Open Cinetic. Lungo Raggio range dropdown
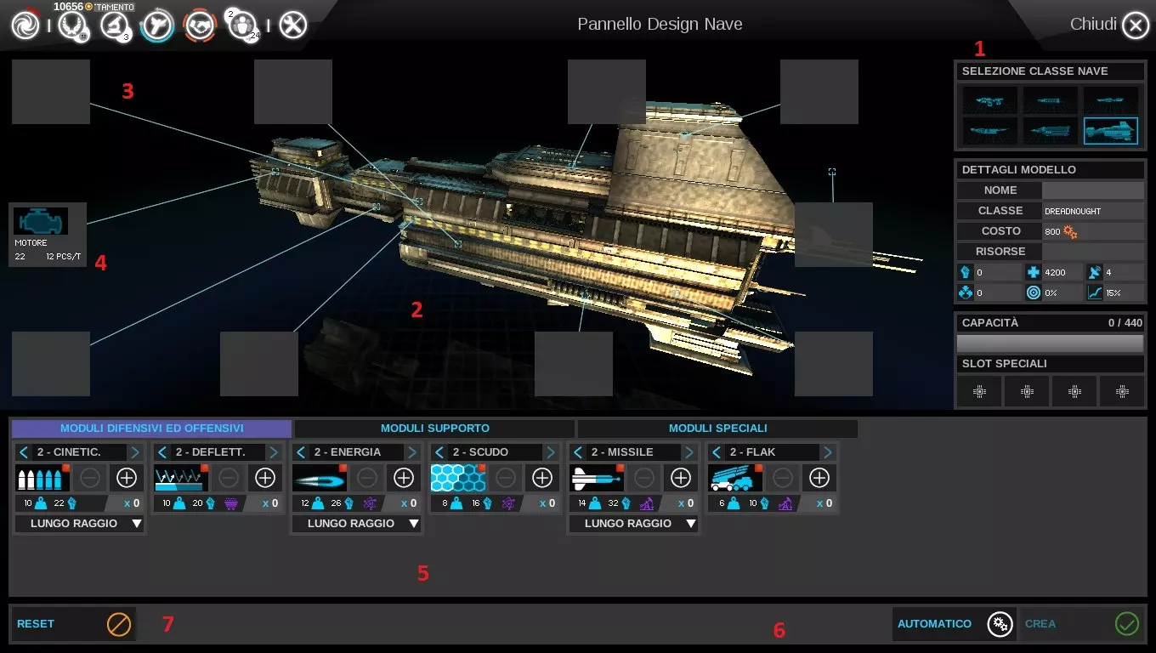Image resolution: width=1156 pixels, height=653 pixels. (x=79, y=524)
